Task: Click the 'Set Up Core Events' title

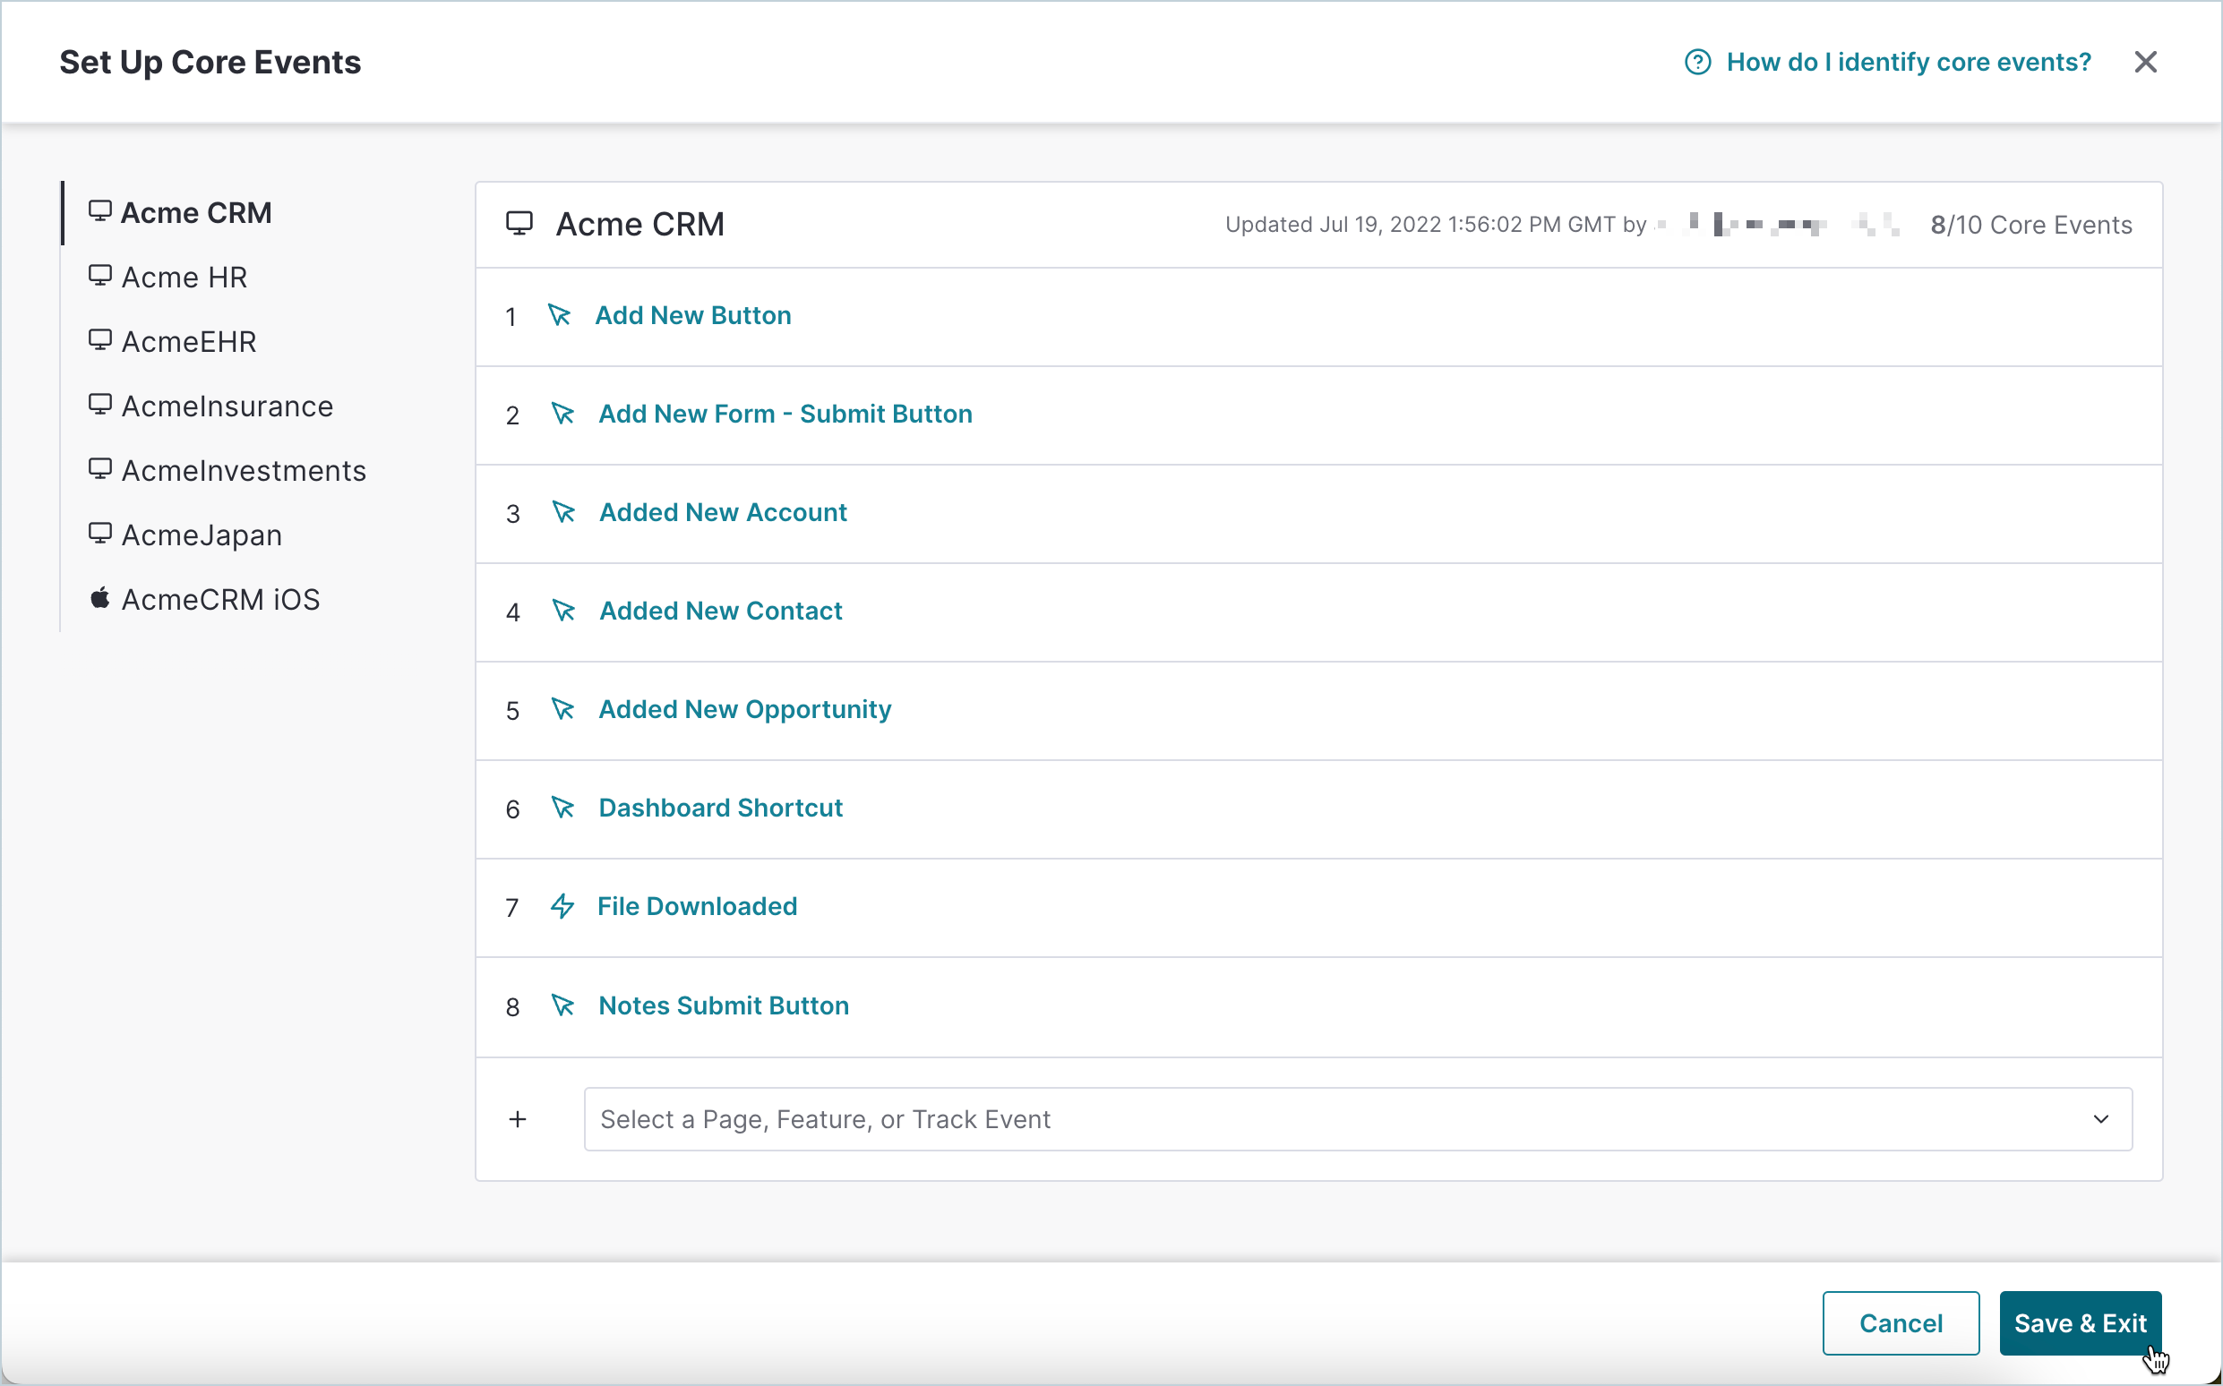Action: click(210, 63)
